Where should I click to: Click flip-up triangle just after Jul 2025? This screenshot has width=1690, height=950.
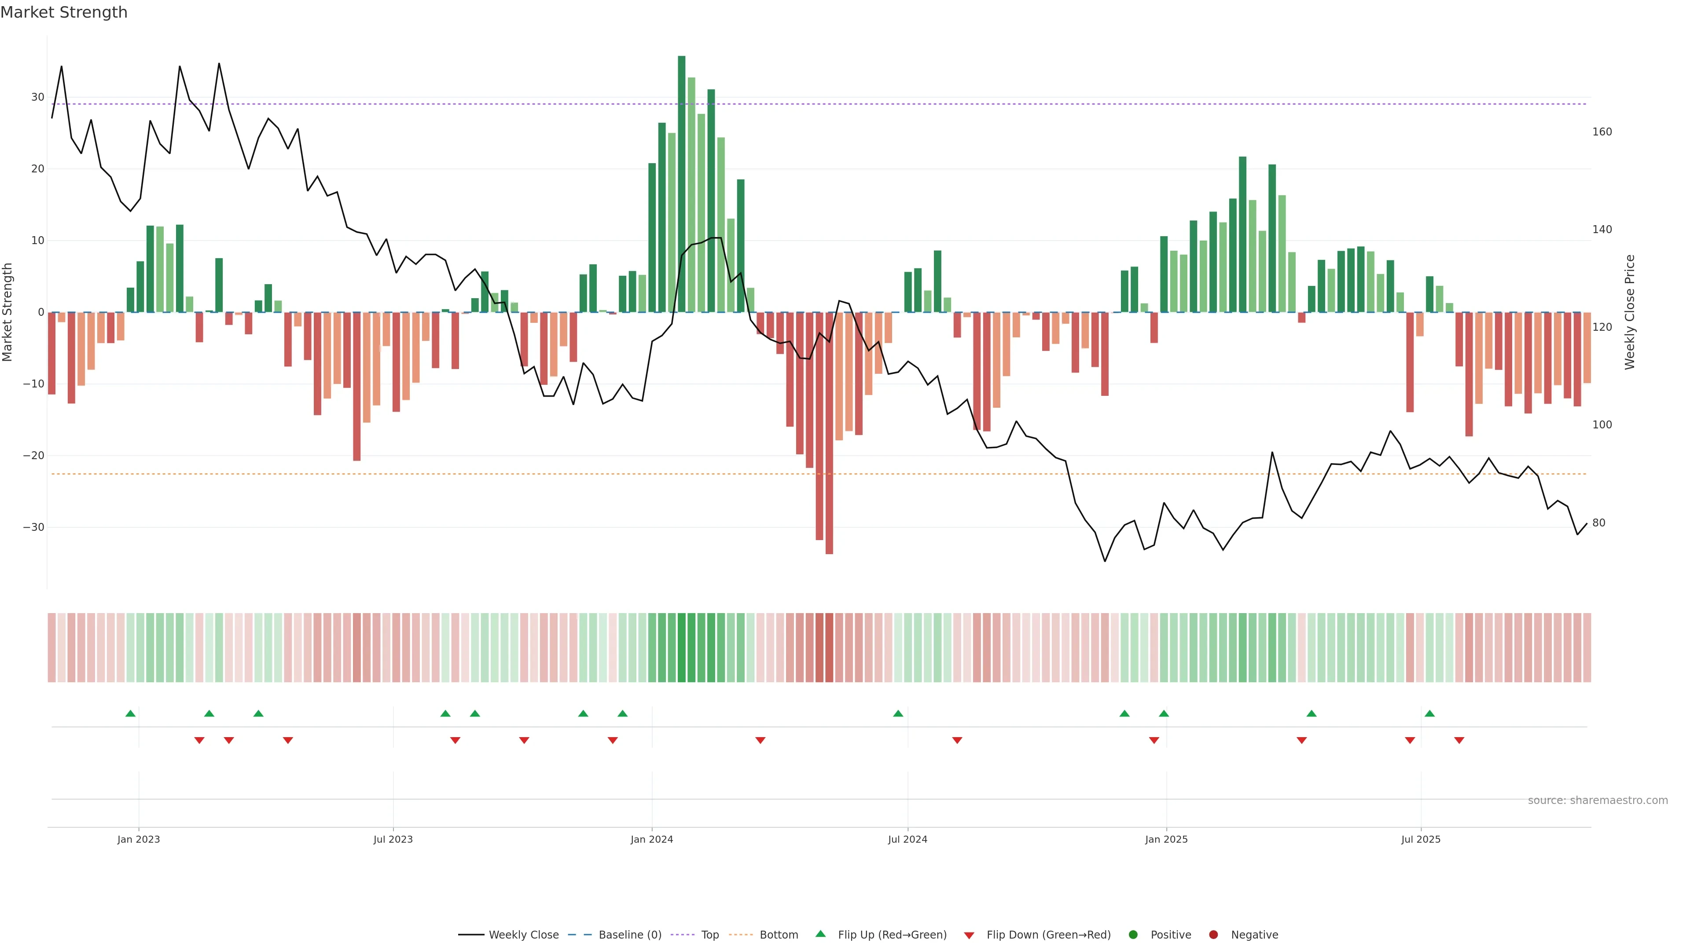pyautogui.click(x=1429, y=713)
